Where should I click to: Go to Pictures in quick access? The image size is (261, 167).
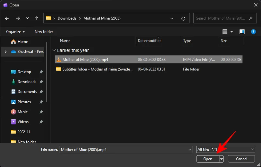24,102
